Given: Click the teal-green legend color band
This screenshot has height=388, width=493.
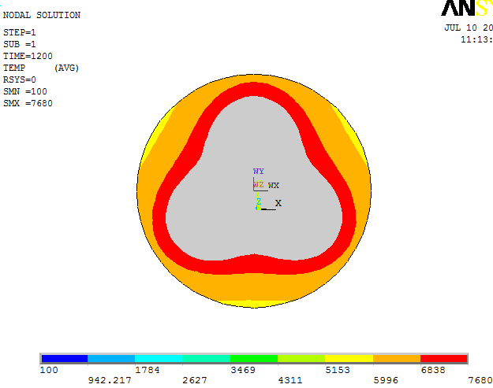Looking at the screenshot, I should tap(206, 359).
